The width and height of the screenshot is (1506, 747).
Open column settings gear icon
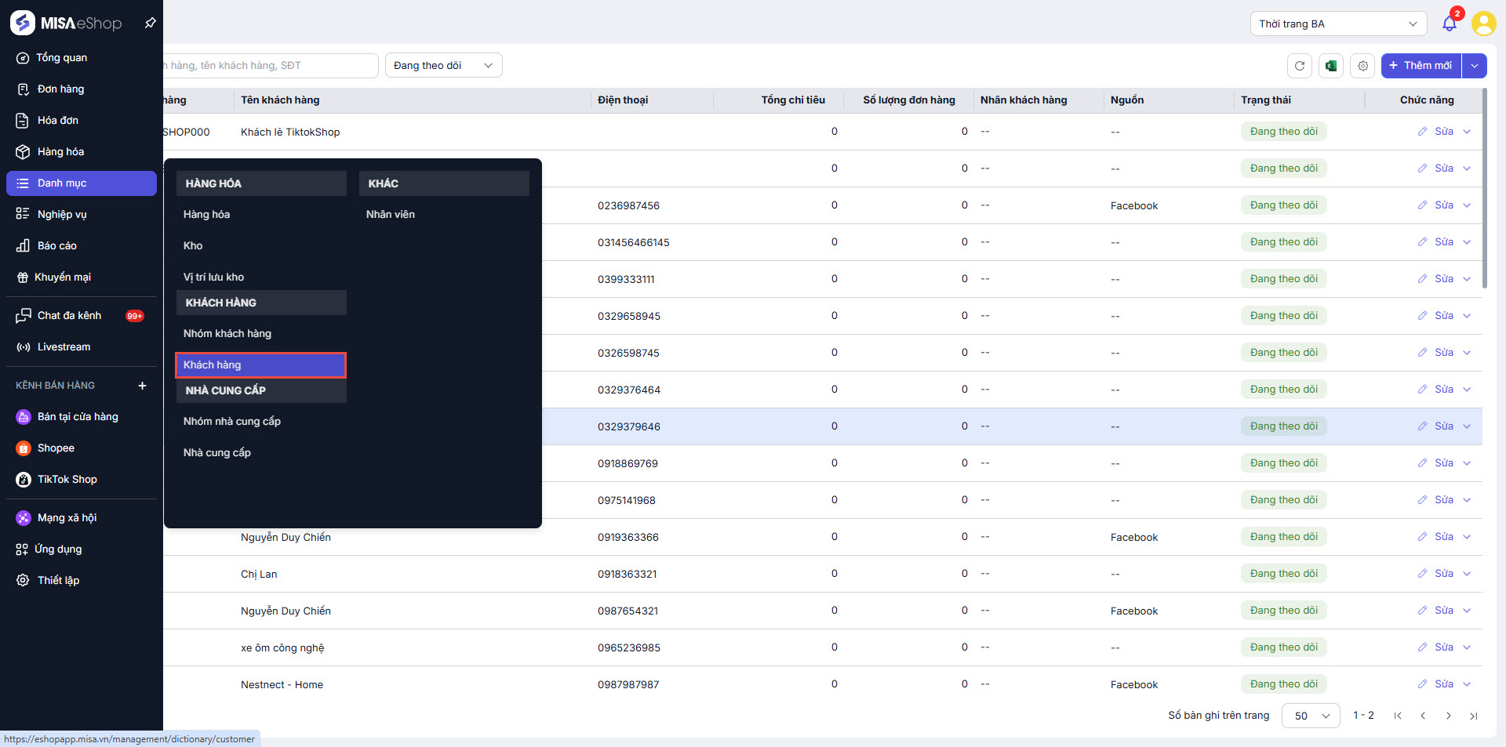(x=1363, y=66)
